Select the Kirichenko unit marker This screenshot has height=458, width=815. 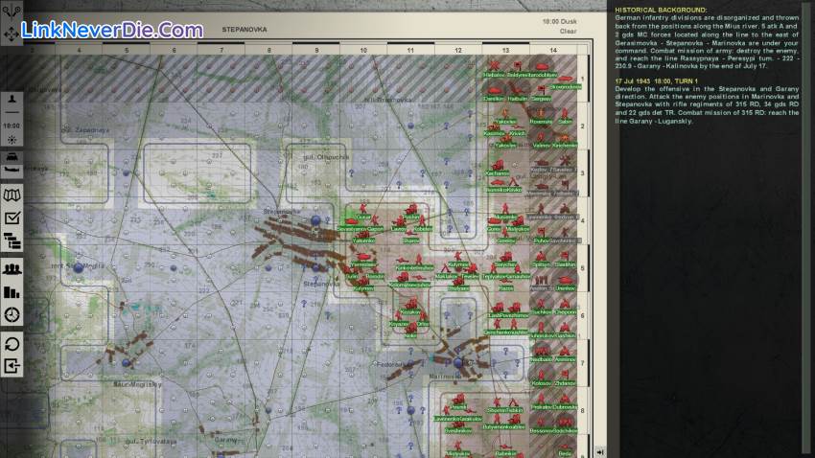[x=565, y=141]
